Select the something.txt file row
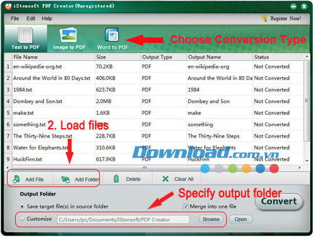This screenshot has width=314, height=238. click(x=154, y=124)
